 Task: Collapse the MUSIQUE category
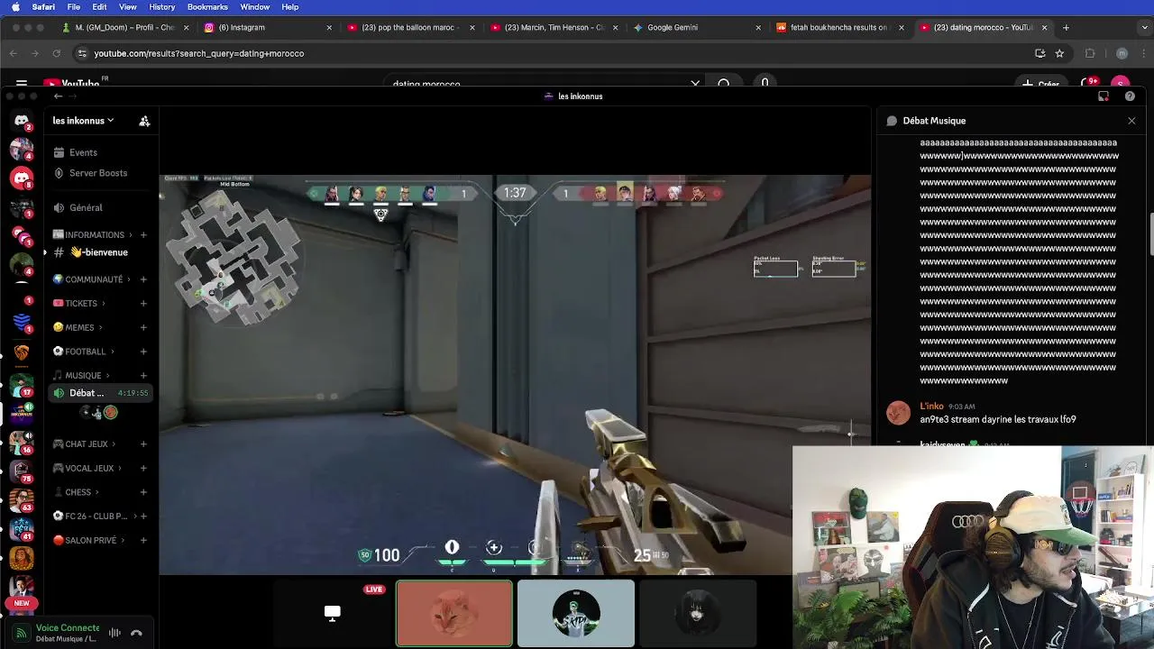click(x=82, y=376)
